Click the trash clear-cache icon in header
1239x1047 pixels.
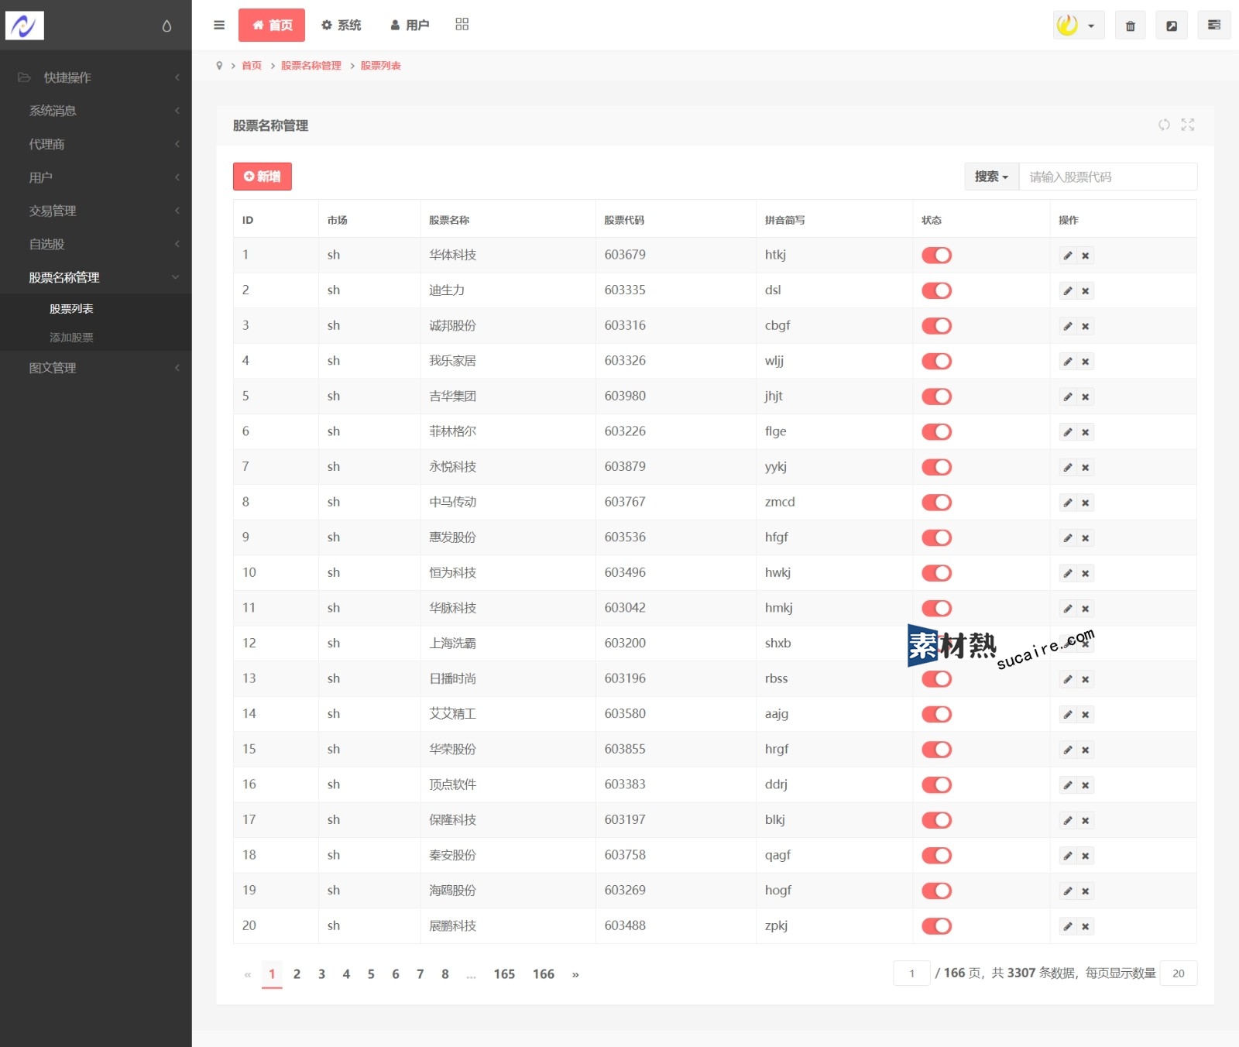click(x=1131, y=26)
